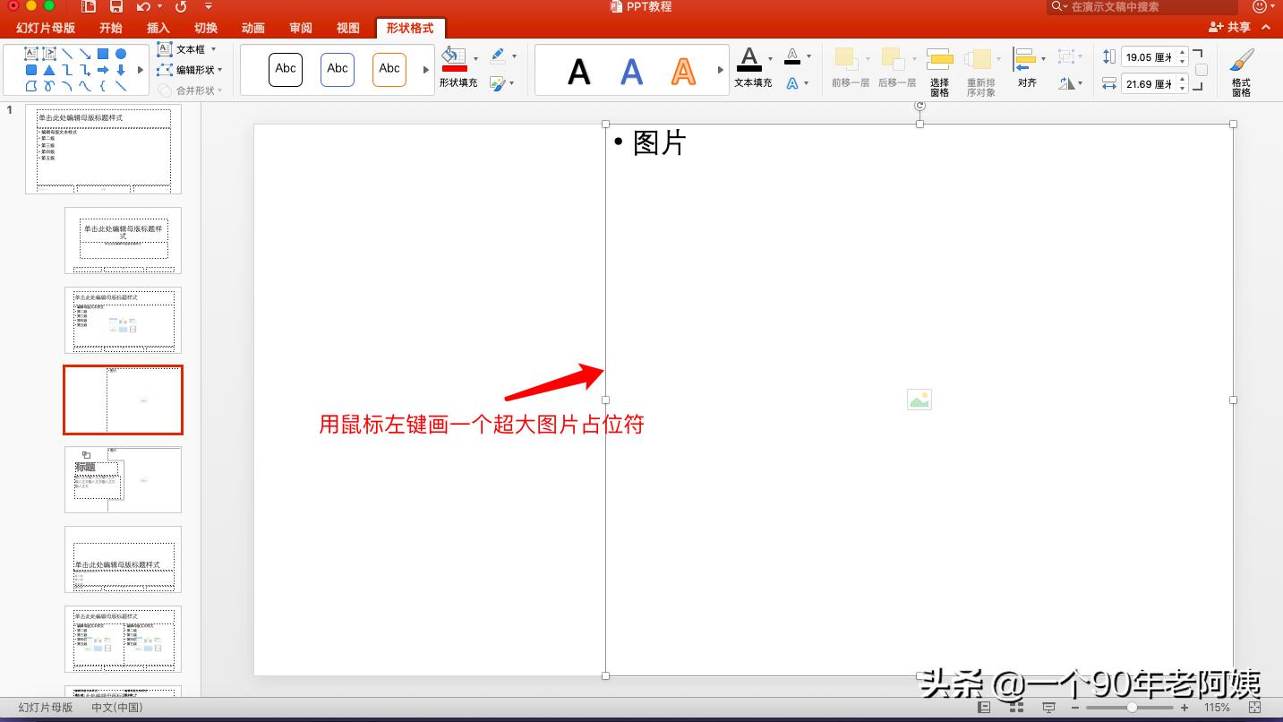Click the text effects glowing A icon

point(792,83)
